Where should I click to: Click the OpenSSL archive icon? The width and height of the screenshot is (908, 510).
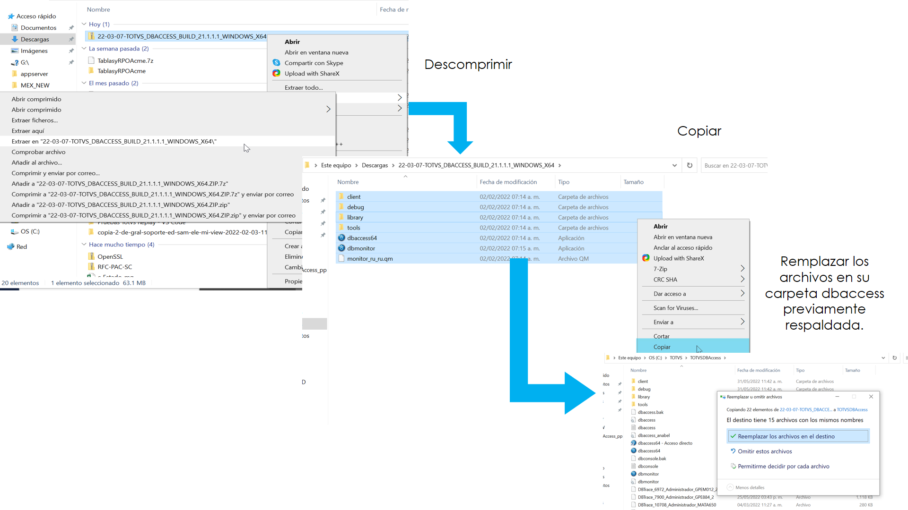pyautogui.click(x=91, y=256)
